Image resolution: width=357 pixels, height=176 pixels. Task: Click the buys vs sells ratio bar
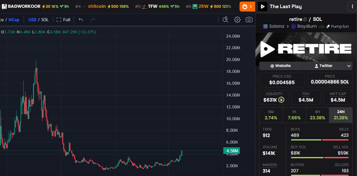click(x=320, y=140)
